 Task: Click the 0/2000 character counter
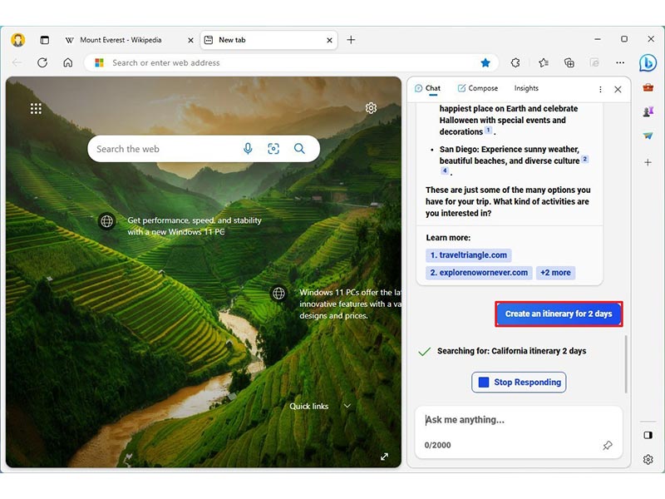[x=437, y=445]
